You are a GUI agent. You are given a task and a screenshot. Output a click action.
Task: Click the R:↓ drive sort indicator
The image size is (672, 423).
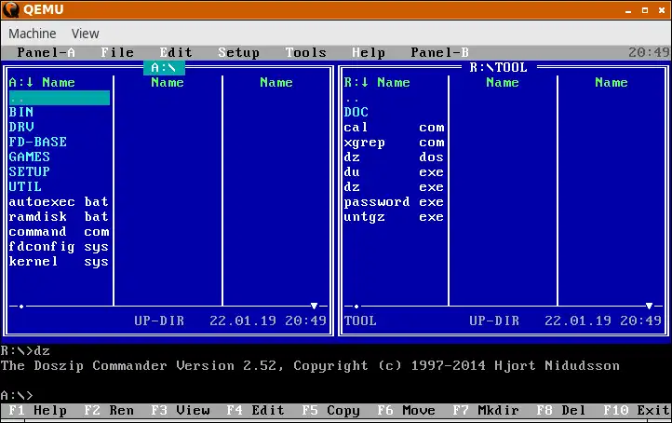coord(356,82)
